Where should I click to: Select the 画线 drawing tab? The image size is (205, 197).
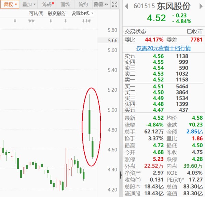tap(65, 4)
